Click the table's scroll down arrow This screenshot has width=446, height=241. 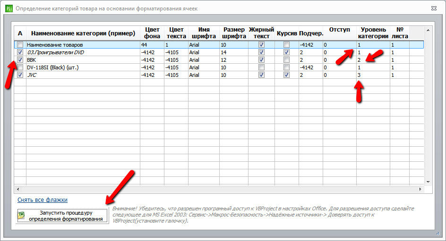click(x=428, y=182)
